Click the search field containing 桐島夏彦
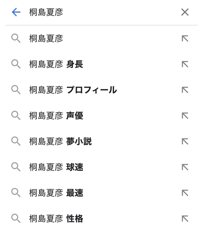Viewport: 201px width, 241px height. [102, 12]
